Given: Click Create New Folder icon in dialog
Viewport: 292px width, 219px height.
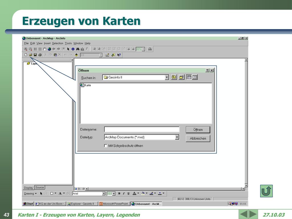Looking at the screenshot, I should tap(181, 77).
